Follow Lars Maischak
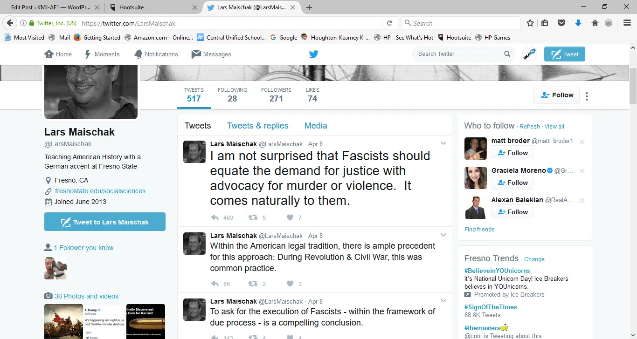Viewport: 637px width, 339px height. [x=557, y=95]
